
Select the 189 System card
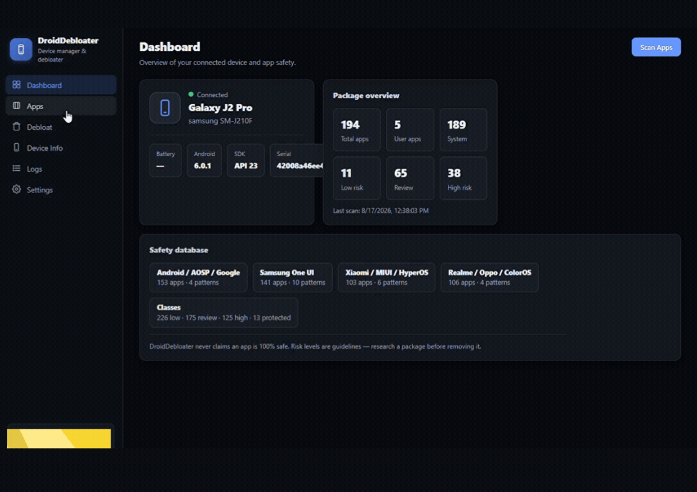point(463,130)
